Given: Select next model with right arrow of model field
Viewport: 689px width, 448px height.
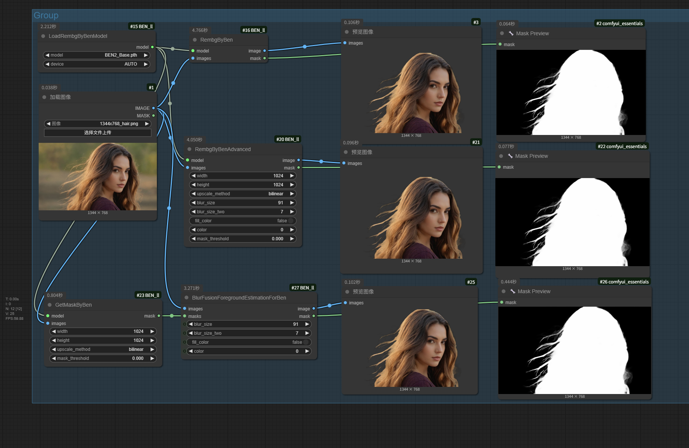Looking at the screenshot, I should (x=146, y=55).
